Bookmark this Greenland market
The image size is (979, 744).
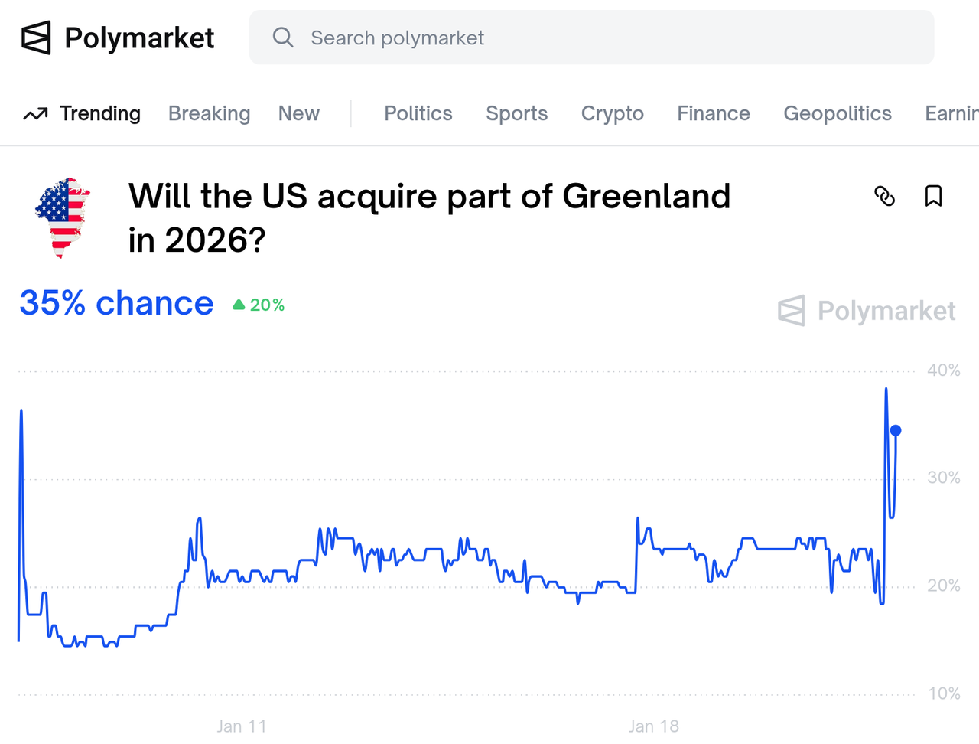pos(933,196)
